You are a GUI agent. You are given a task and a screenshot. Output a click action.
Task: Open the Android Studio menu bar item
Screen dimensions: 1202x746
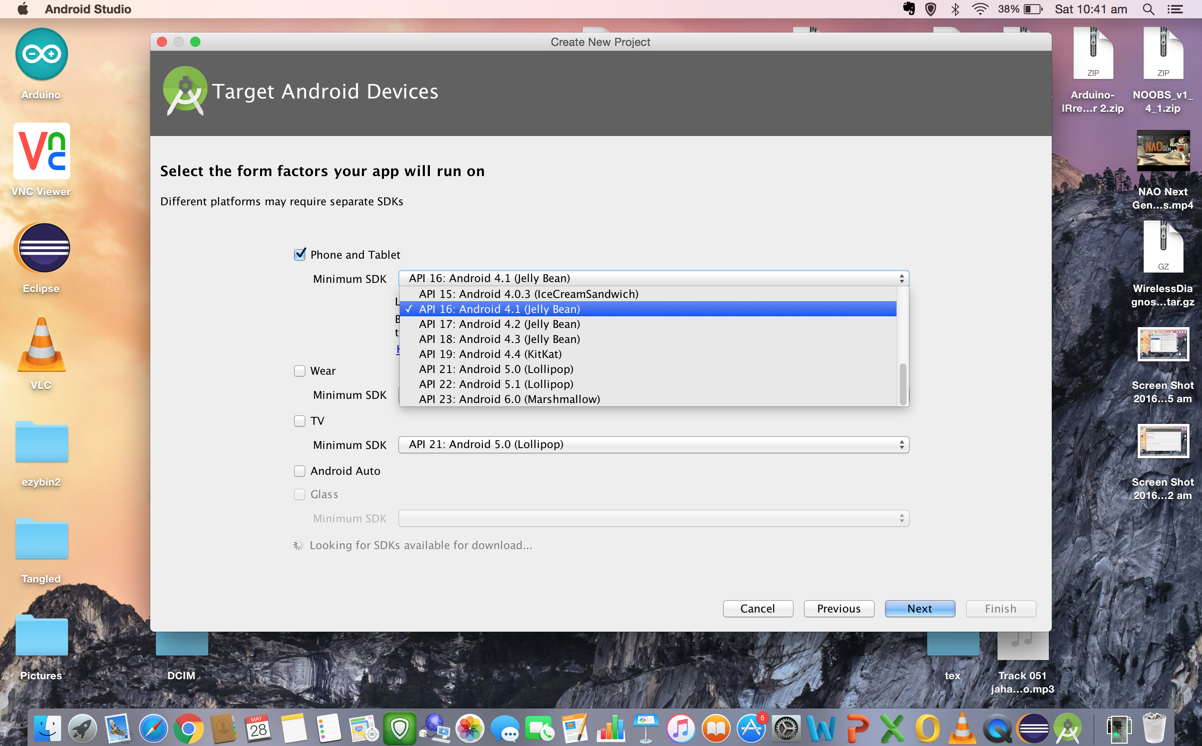88,9
